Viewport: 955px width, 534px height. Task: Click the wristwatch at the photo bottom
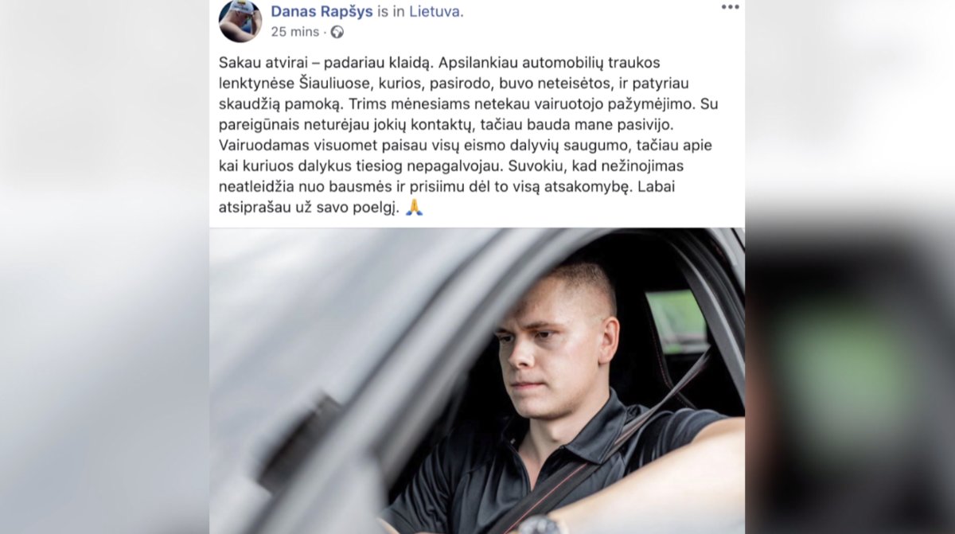543,525
